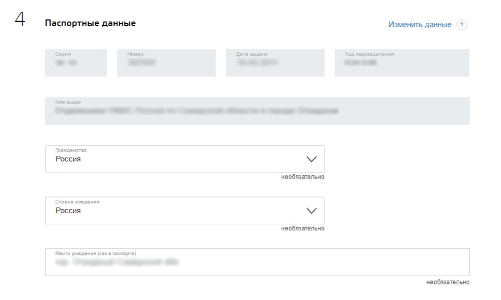501x300 pixels.
Task: Click the Россия value in Гражданство
Action: (68, 159)
